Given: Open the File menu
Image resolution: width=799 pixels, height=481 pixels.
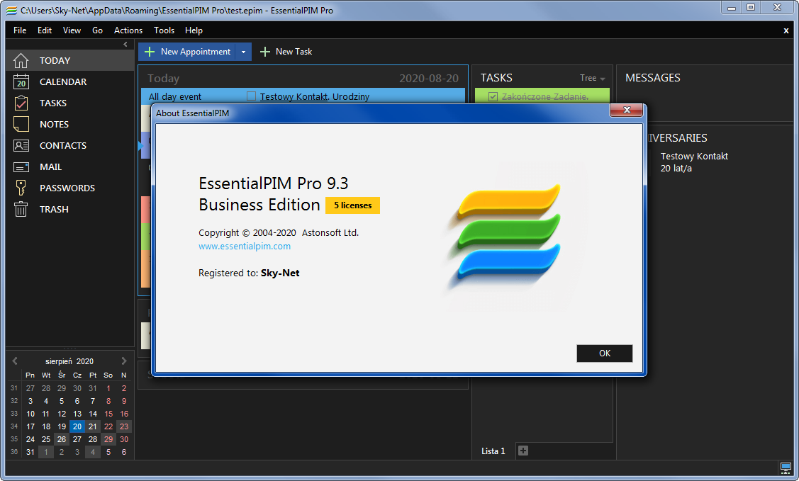Looking at the screenshot, I should tap(20, 30).
